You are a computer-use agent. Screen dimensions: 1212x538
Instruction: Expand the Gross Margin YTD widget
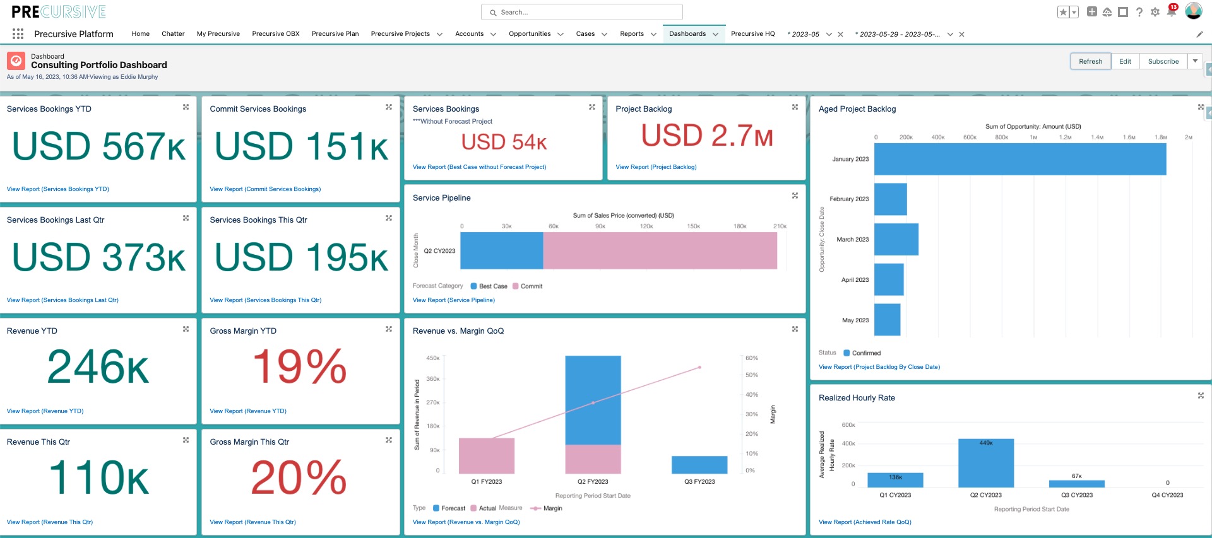pos(389,329)
